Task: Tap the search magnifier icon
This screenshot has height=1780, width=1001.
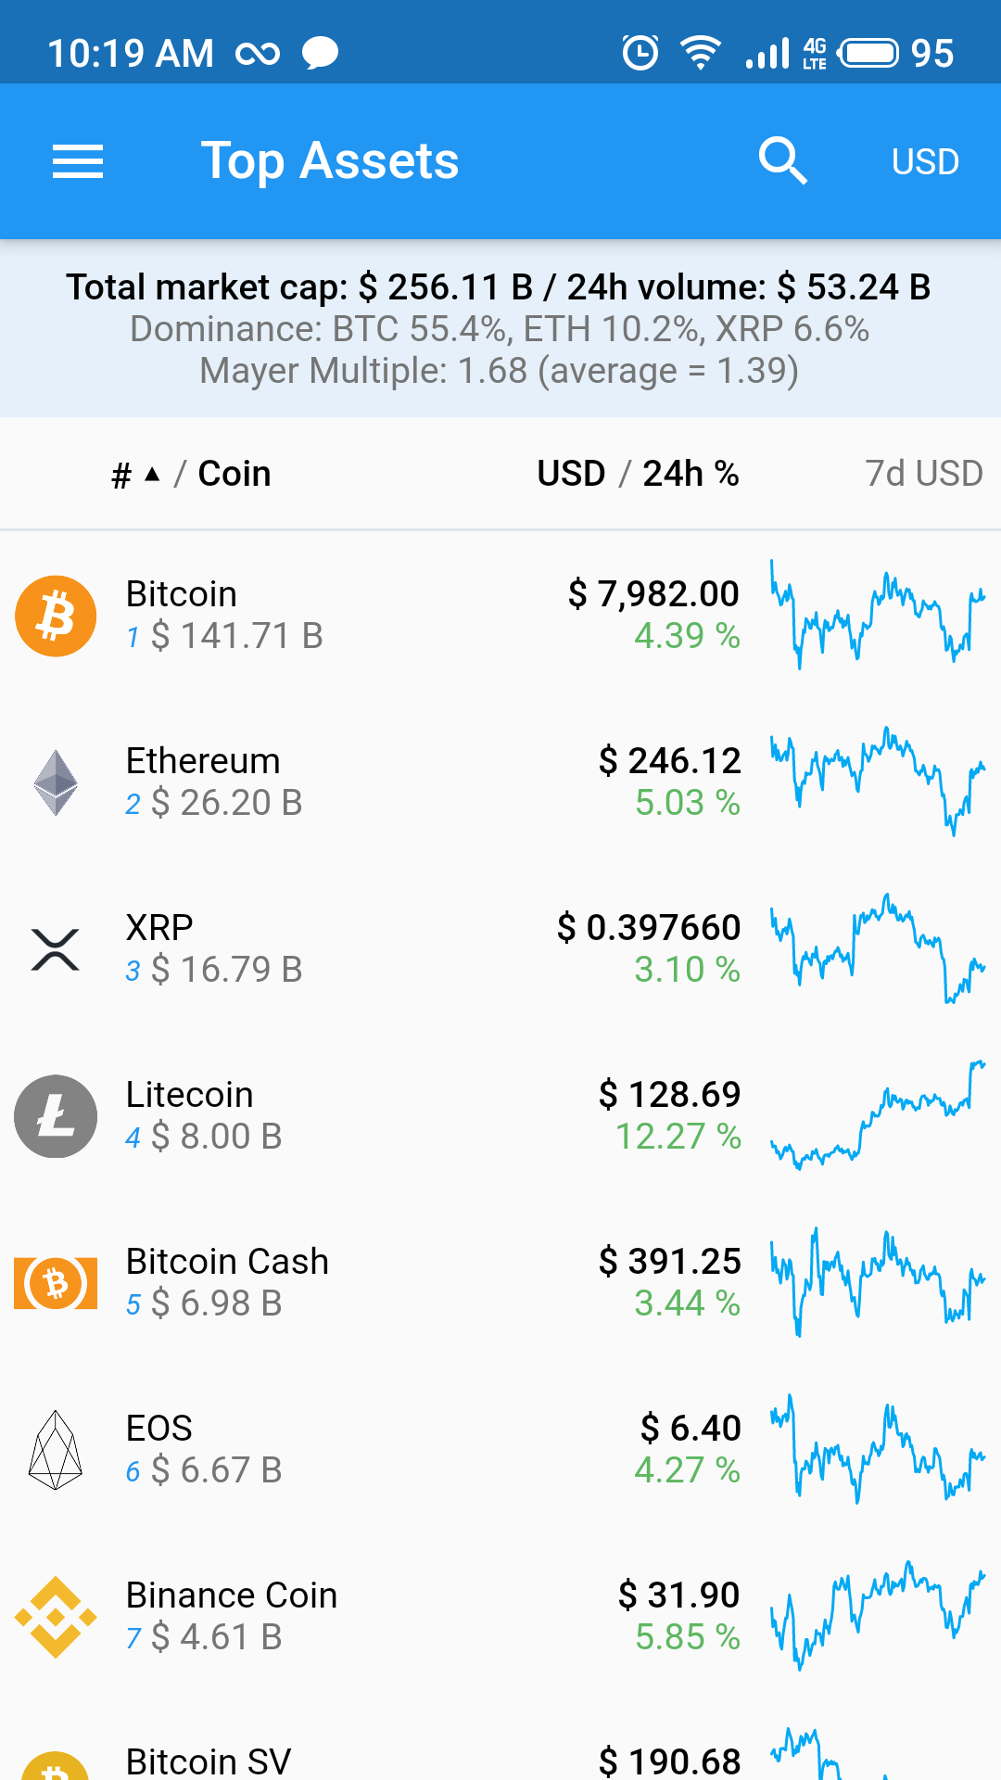Action: tap(782, 161)
